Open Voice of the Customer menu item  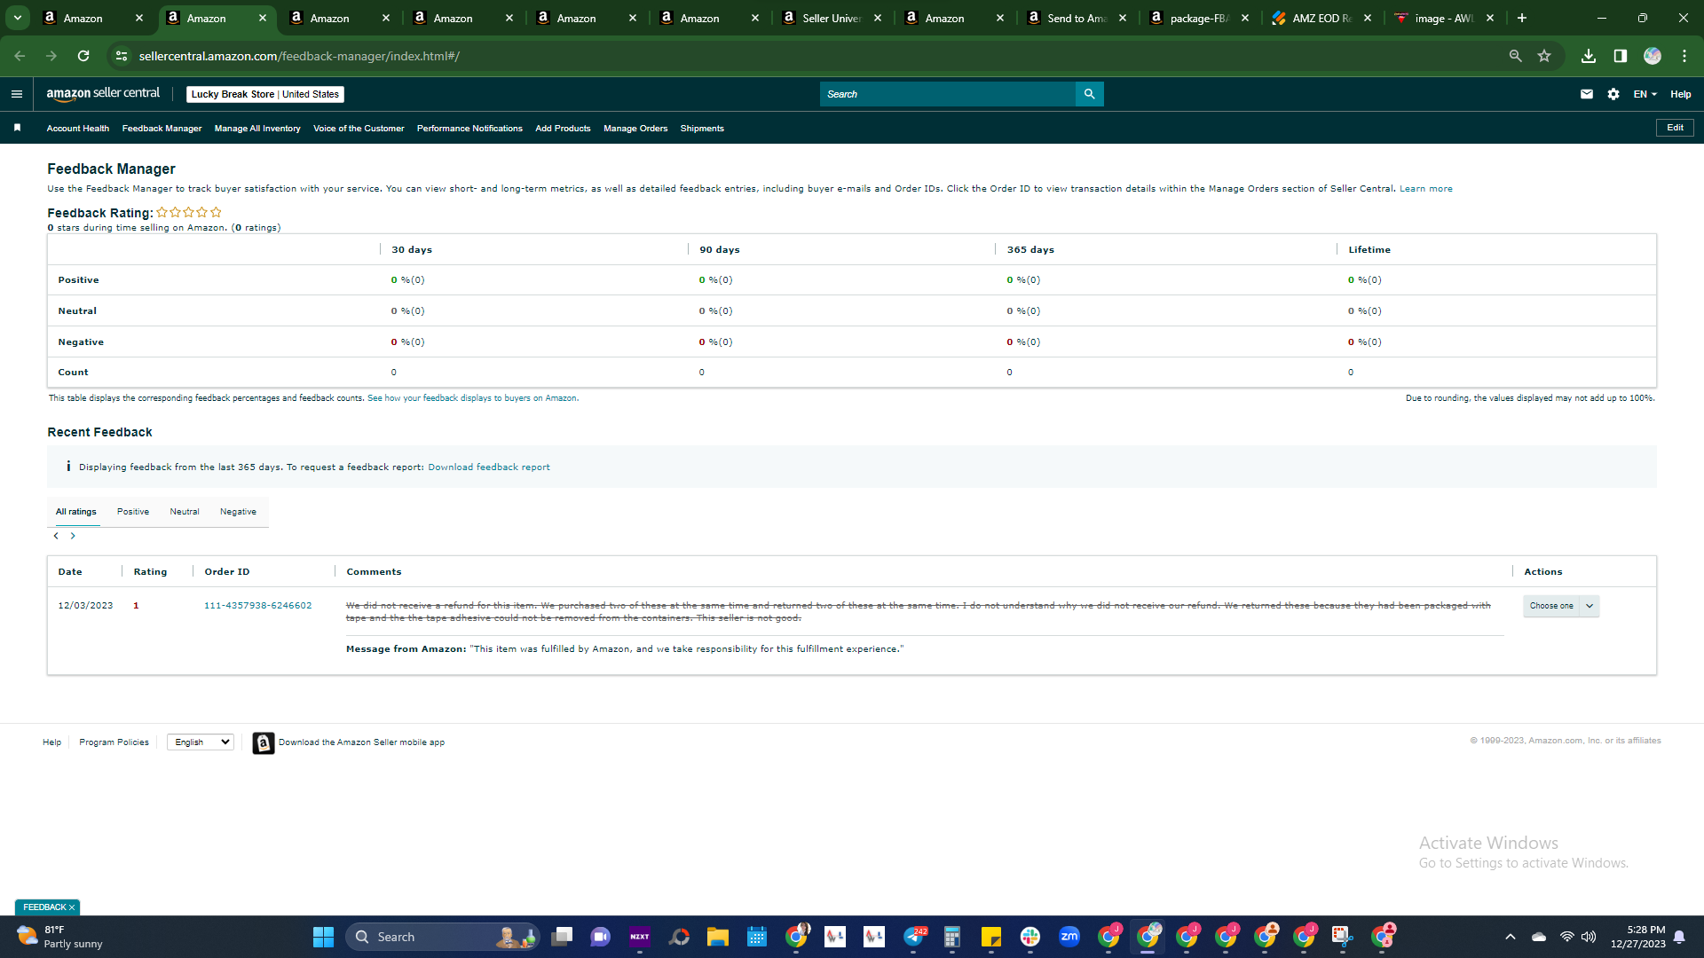[x=359, y=129]
